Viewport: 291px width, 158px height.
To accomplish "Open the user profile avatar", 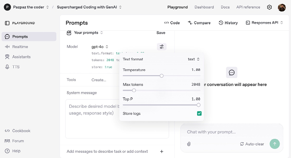I will coord(281,7).
